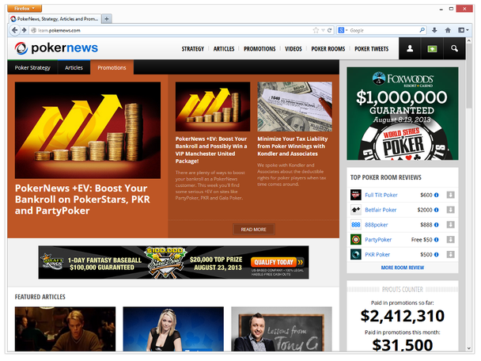
Task: Click info icon next to Full Tilt $600
Action: point(437,195)
